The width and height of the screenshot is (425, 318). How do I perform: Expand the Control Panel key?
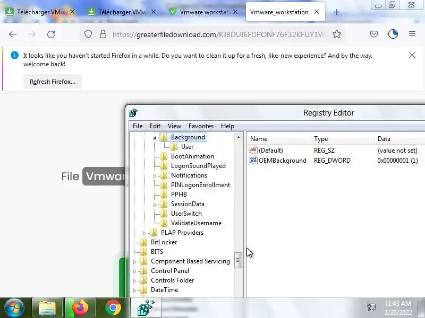134,271
